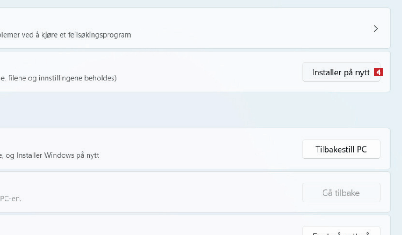Click the cut-off restart button at bottom
Viewport: 402px width, 235px height.
point(341,232)
